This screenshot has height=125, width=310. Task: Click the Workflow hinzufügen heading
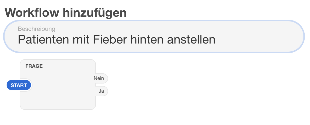coord(65,13)
